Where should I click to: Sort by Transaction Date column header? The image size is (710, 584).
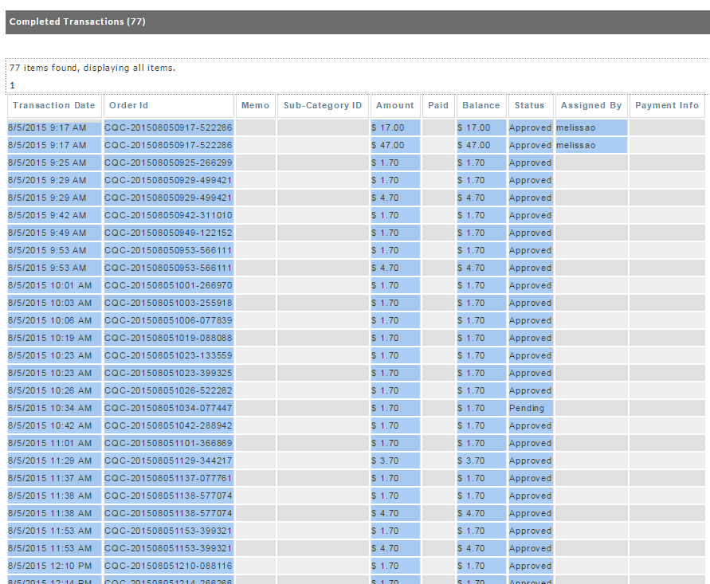54,105
